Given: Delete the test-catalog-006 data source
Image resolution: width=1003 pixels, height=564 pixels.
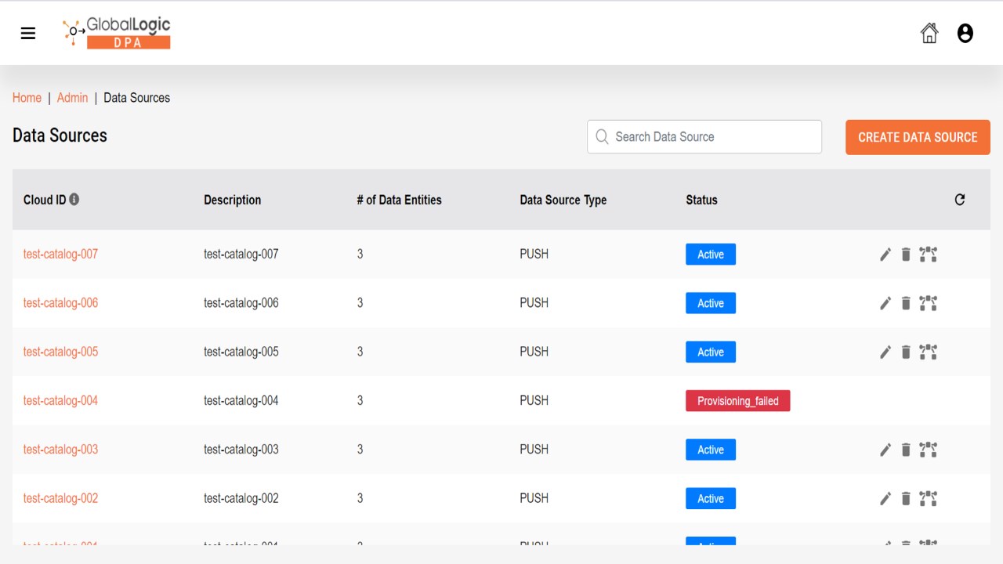Looking at the screenshot, I should tap(906, 303).
